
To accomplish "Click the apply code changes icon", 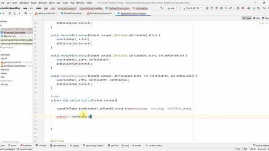I will tap(217, 8).
